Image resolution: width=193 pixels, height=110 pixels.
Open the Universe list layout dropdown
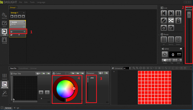[x=177, y=68]
